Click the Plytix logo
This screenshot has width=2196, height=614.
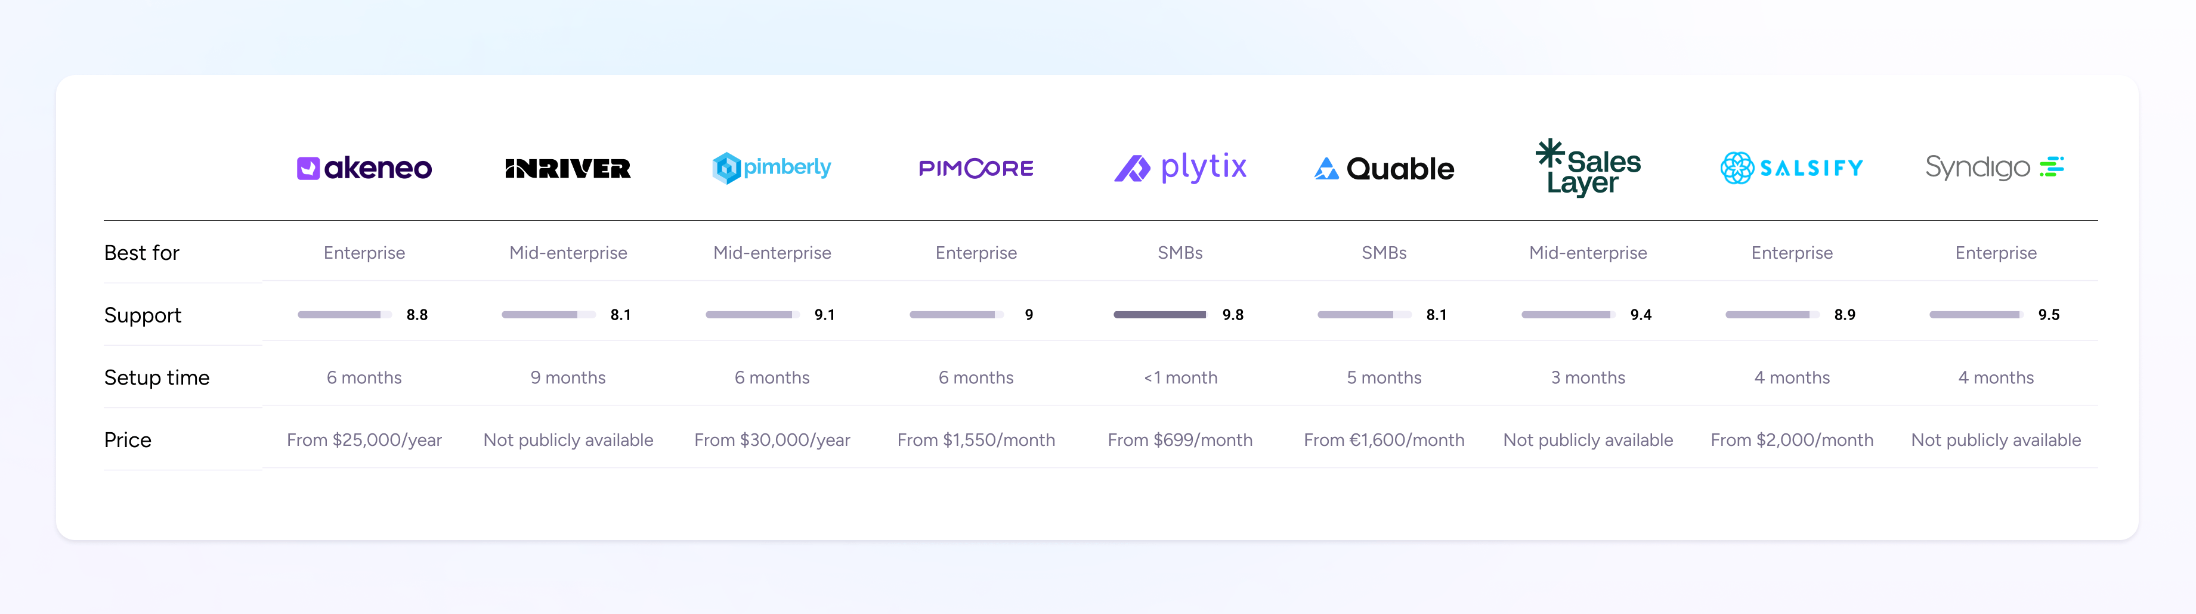click(x=1181, y=168)
